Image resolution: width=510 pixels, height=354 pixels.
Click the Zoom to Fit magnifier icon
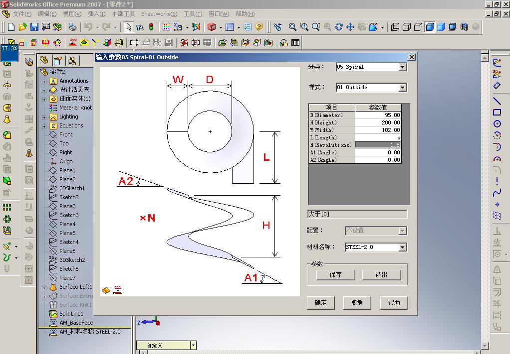(292, 27)
